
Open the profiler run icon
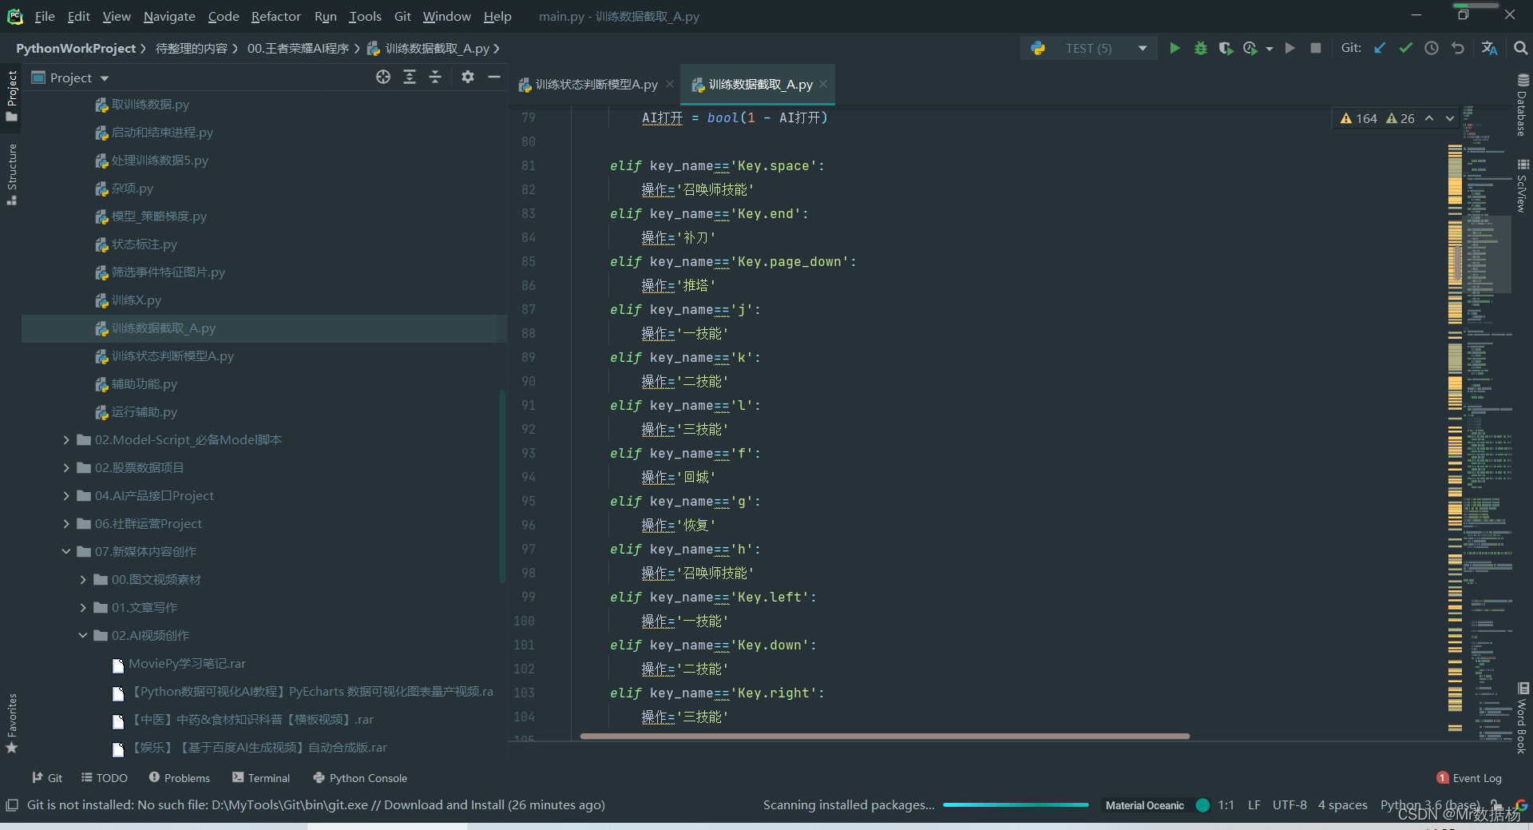[x=1250, y=48]
